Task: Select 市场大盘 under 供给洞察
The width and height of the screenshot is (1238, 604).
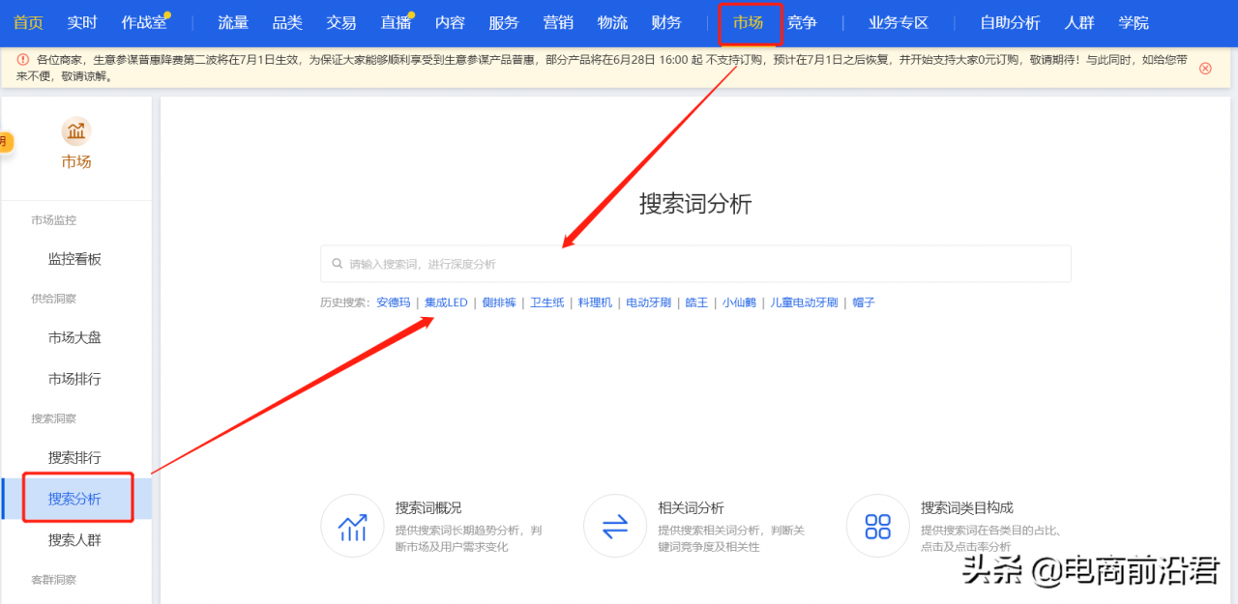Action: tap(75, 337)
